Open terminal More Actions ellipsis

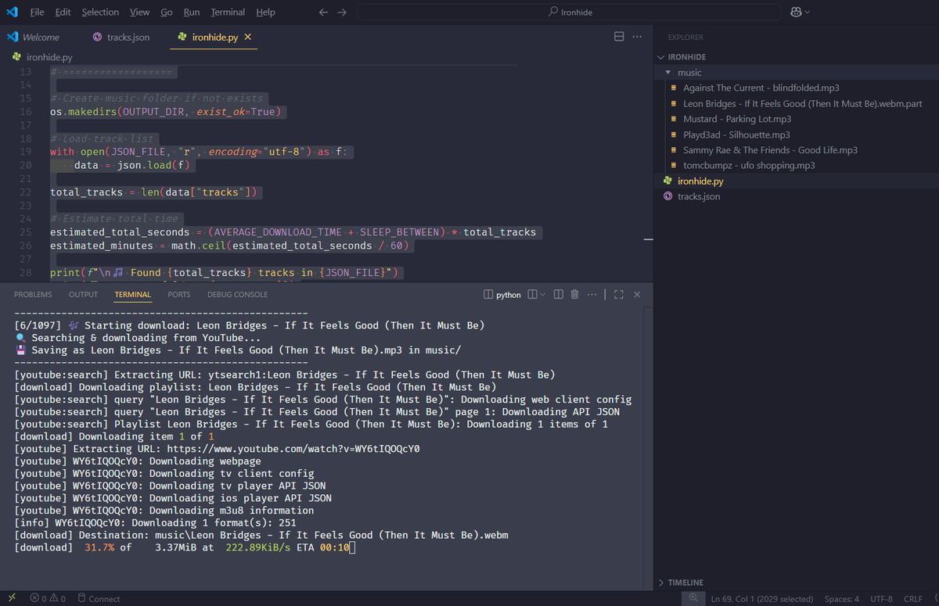click(x=592, y=295)
